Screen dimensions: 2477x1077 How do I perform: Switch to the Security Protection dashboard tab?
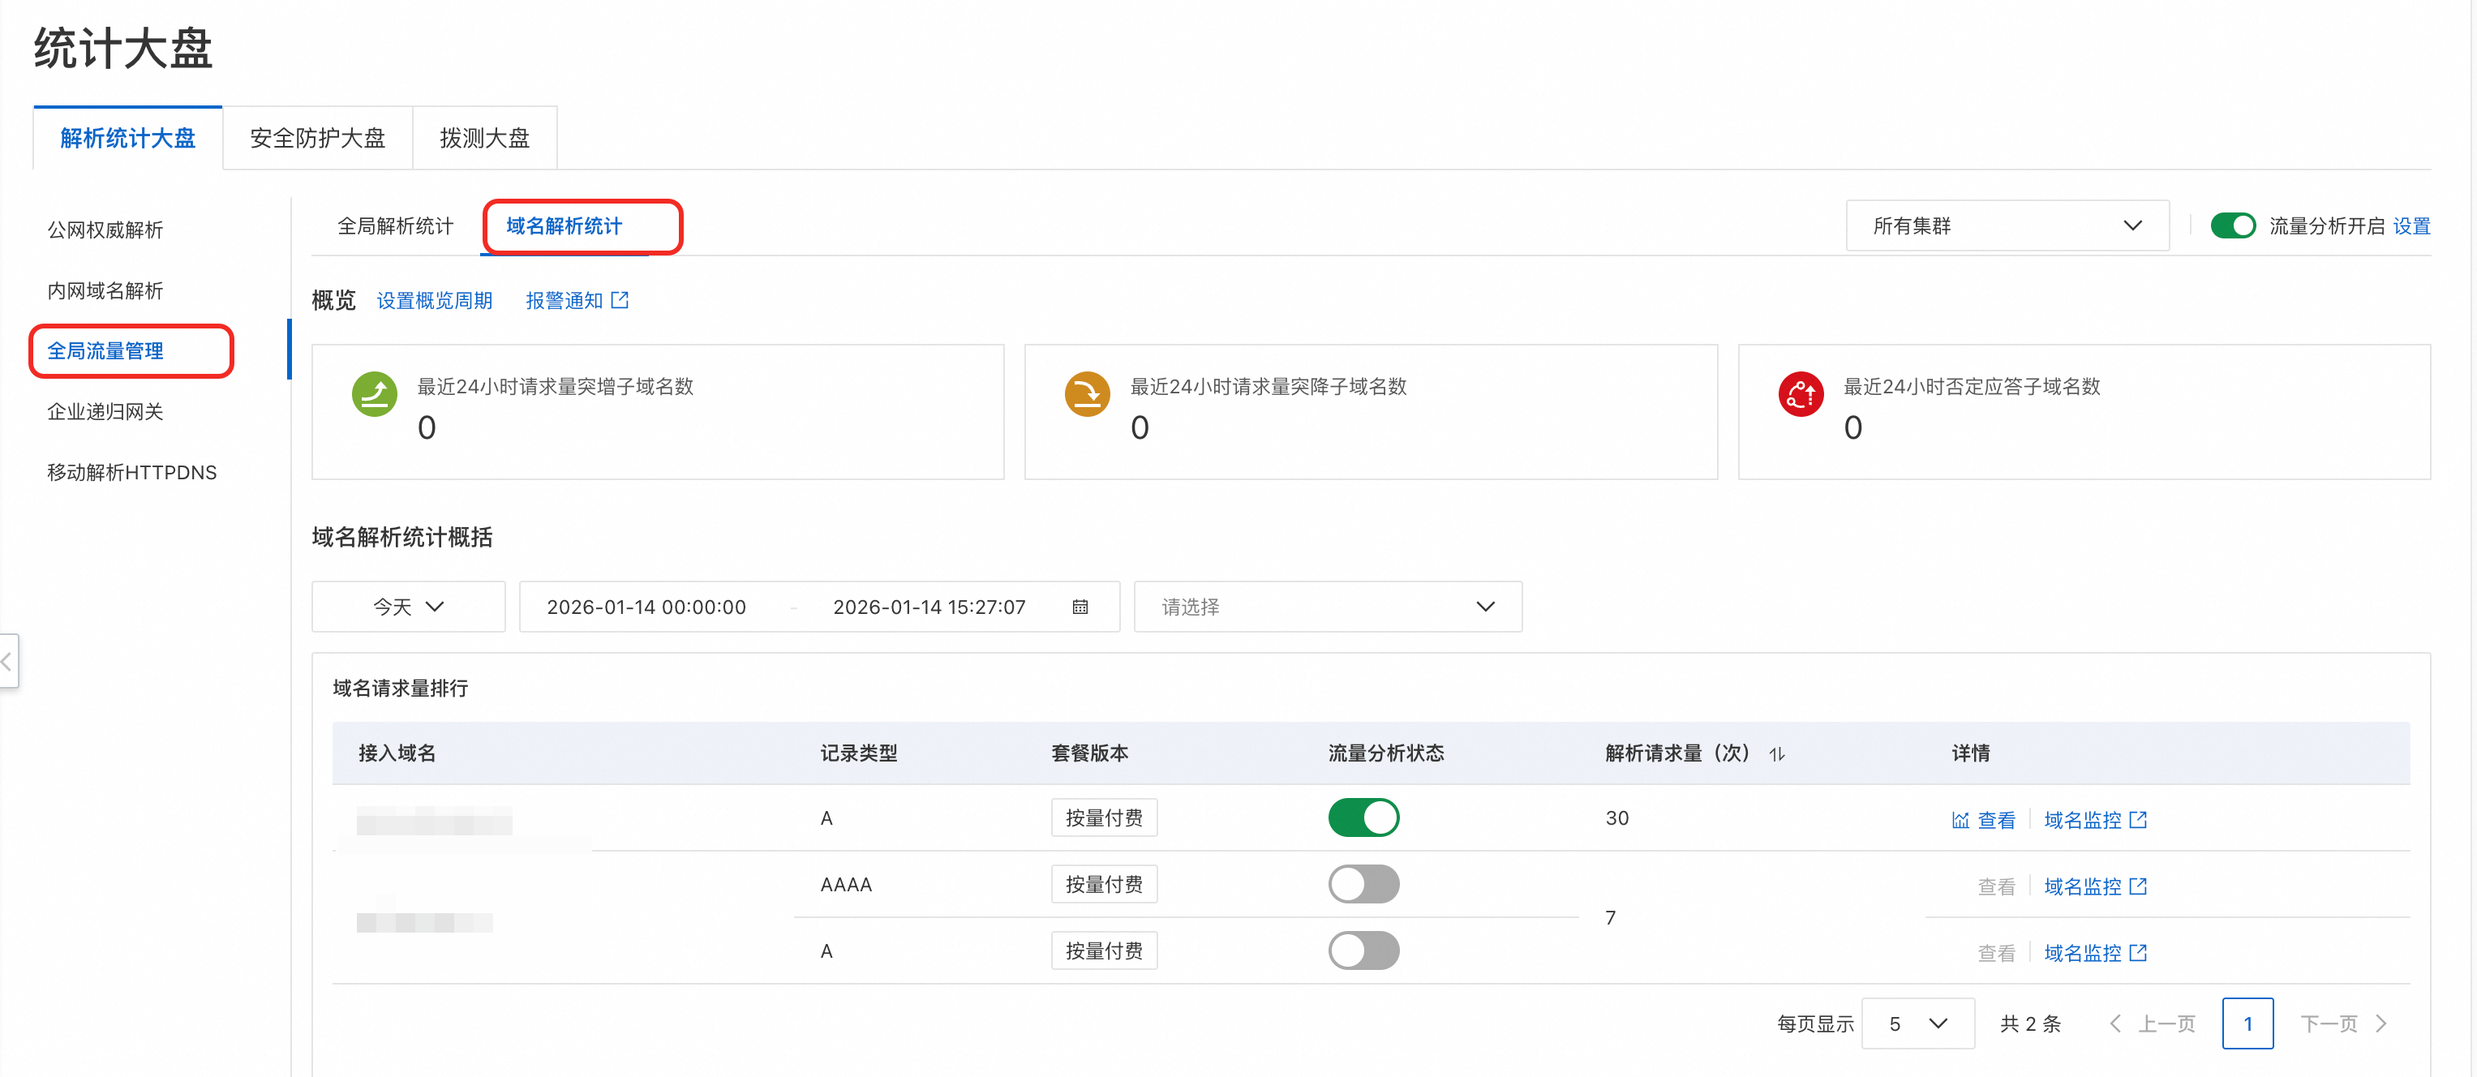[x=317, y=139]
